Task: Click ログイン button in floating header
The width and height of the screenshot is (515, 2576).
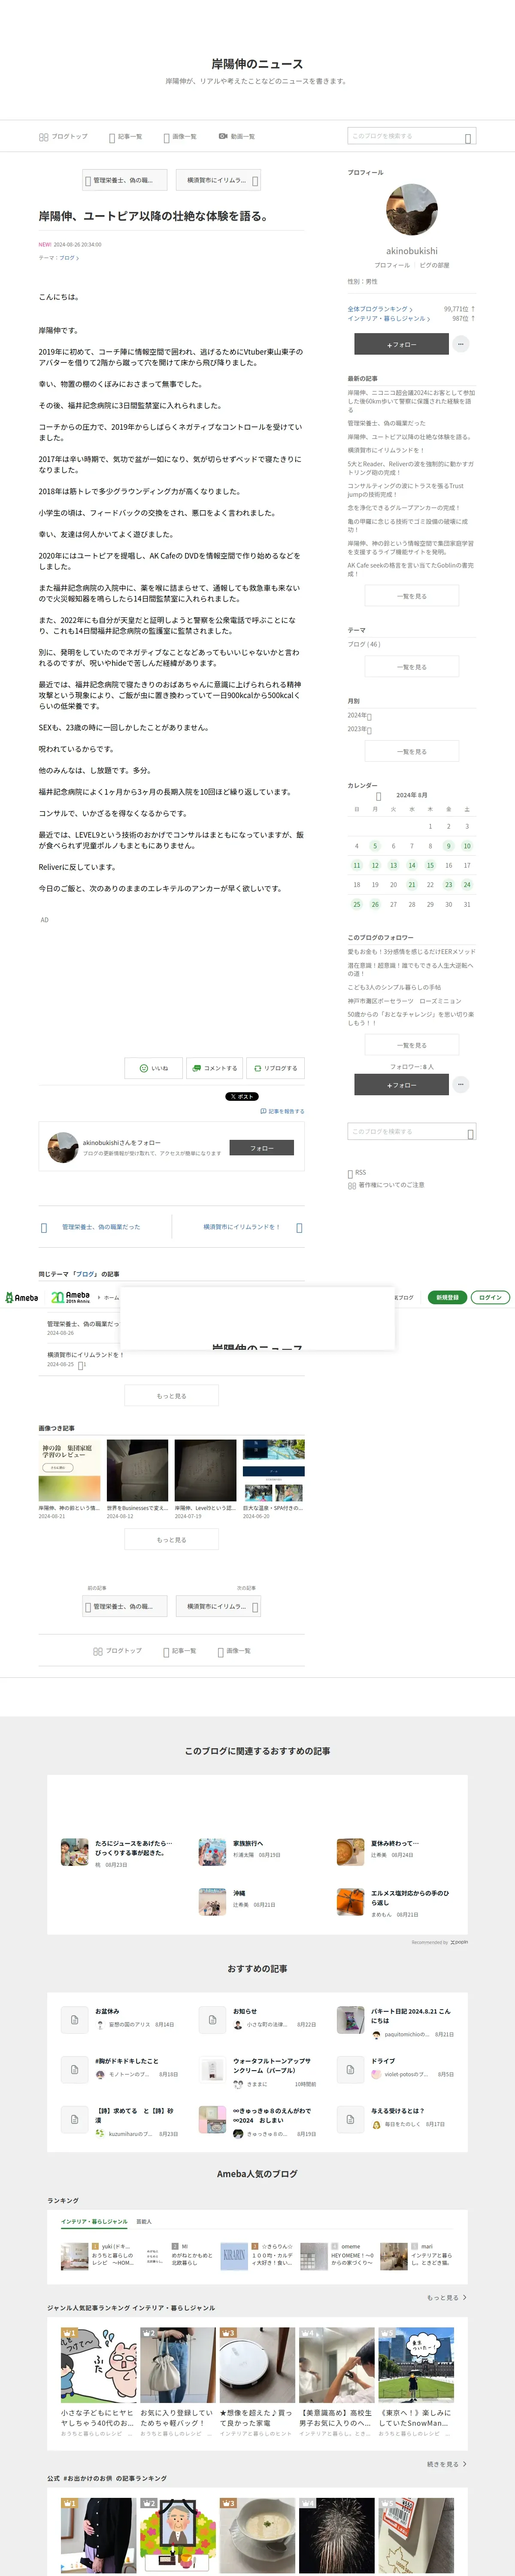Action: tap(490, 1297)
